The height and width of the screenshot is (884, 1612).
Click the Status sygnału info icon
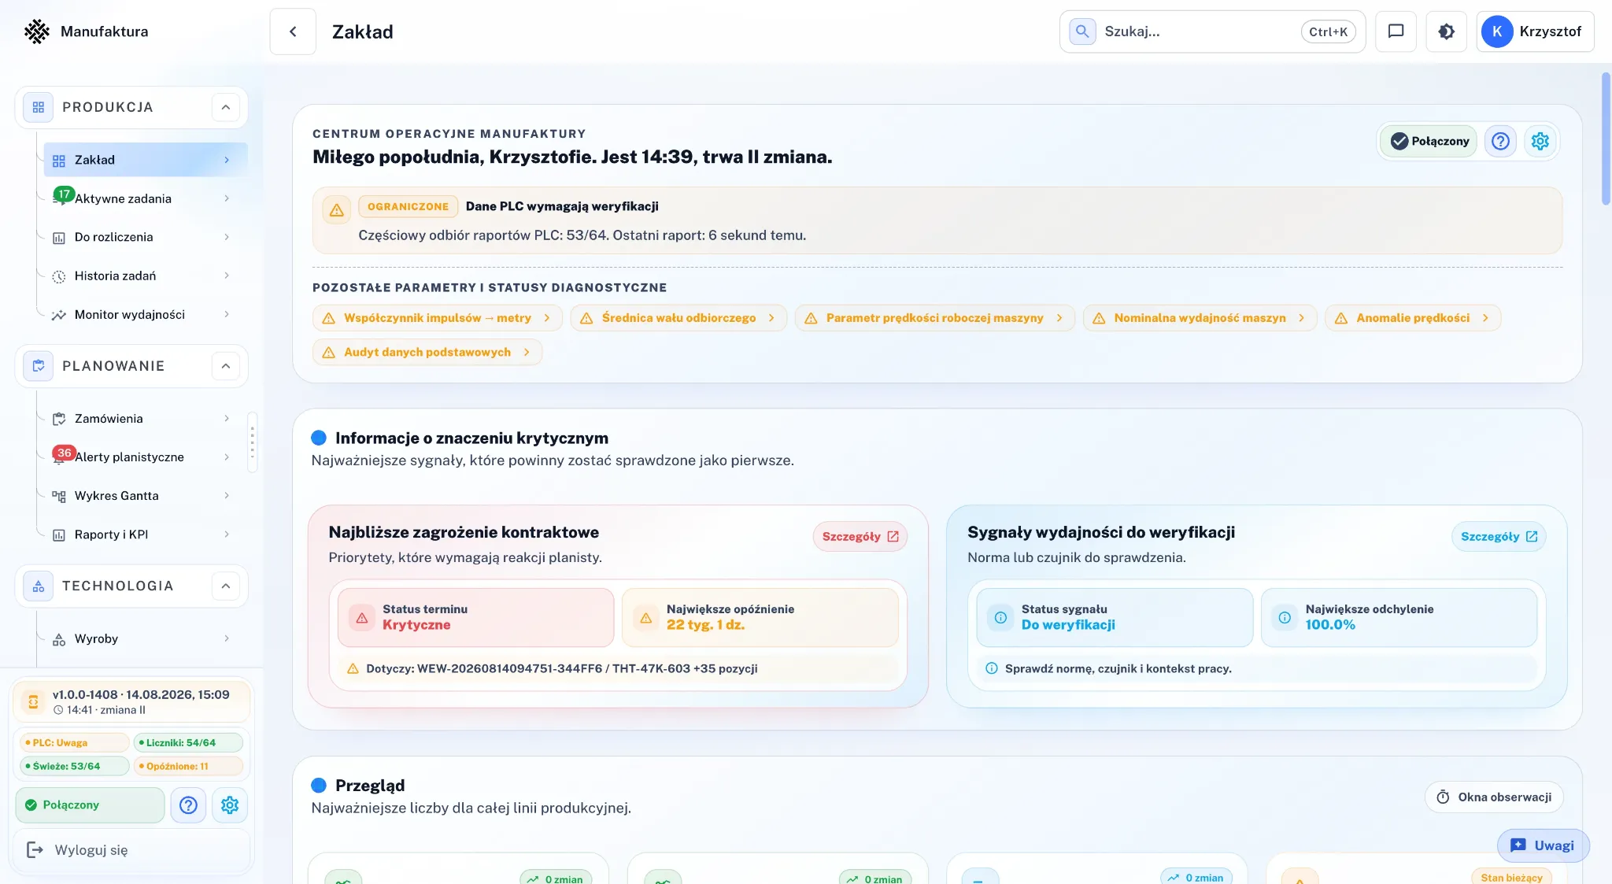pos(1000,618)
